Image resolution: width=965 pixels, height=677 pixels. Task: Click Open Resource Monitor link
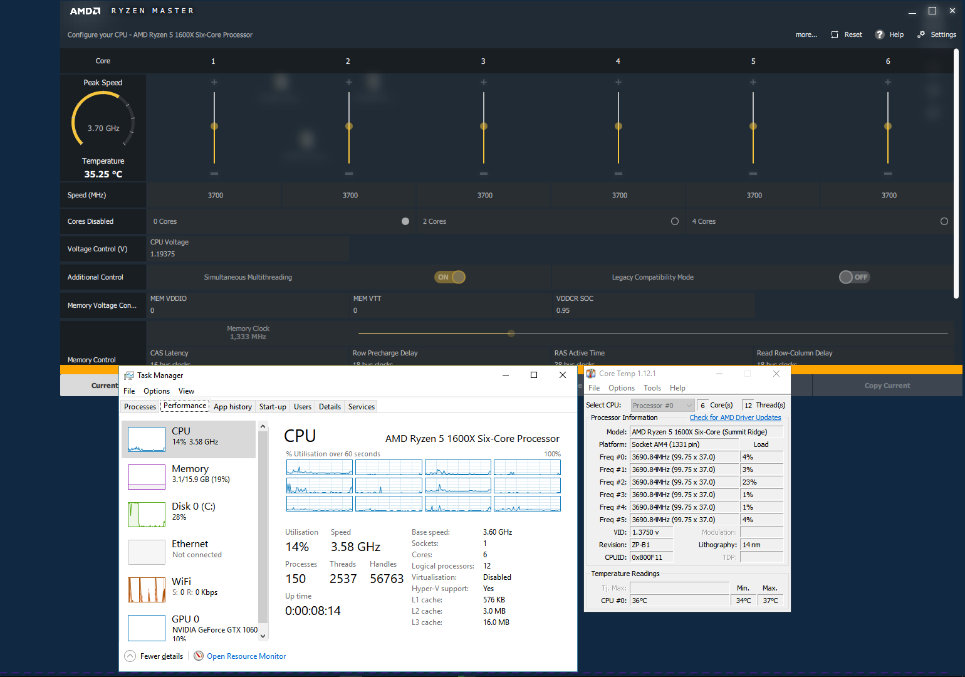pyautogui.click(x=246, y=656)
